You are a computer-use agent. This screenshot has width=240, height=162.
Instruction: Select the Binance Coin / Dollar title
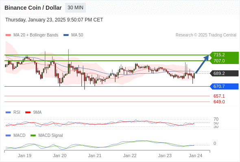pyautogui.click(x=33, y=8)
